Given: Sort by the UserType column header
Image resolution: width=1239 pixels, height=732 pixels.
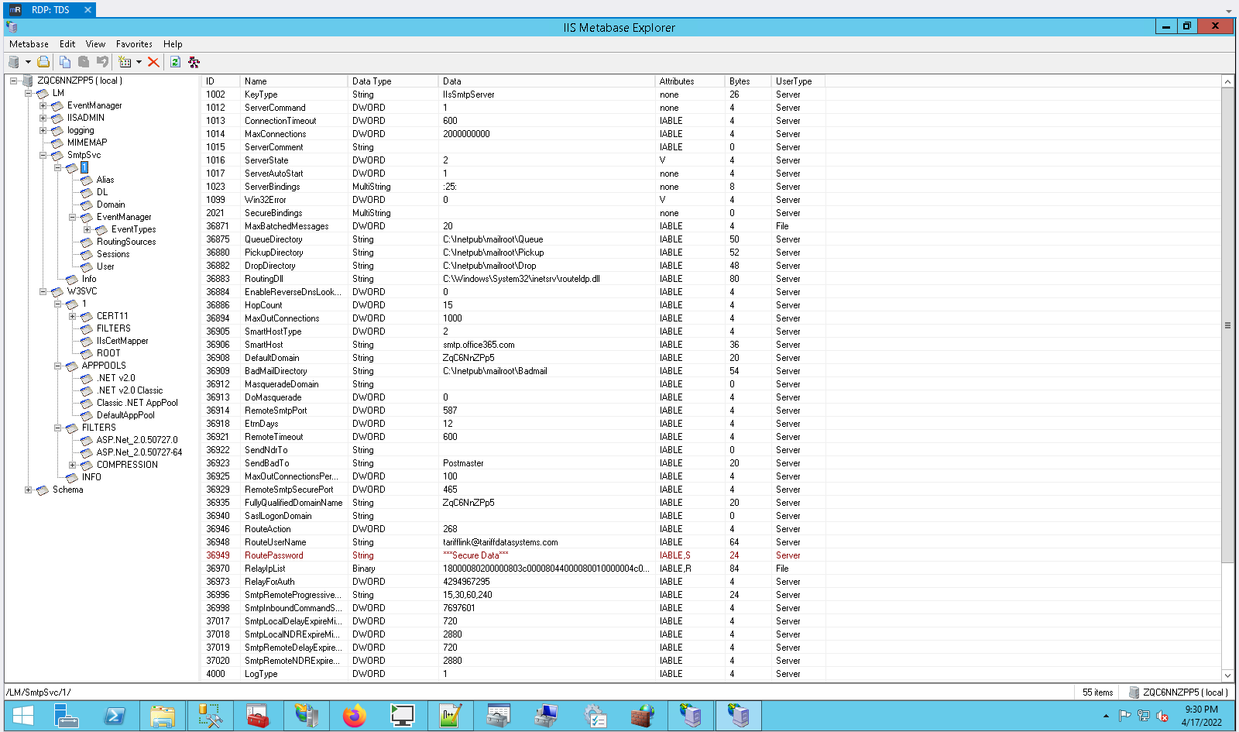Looking at the screenshot, I should pos(798,81).
